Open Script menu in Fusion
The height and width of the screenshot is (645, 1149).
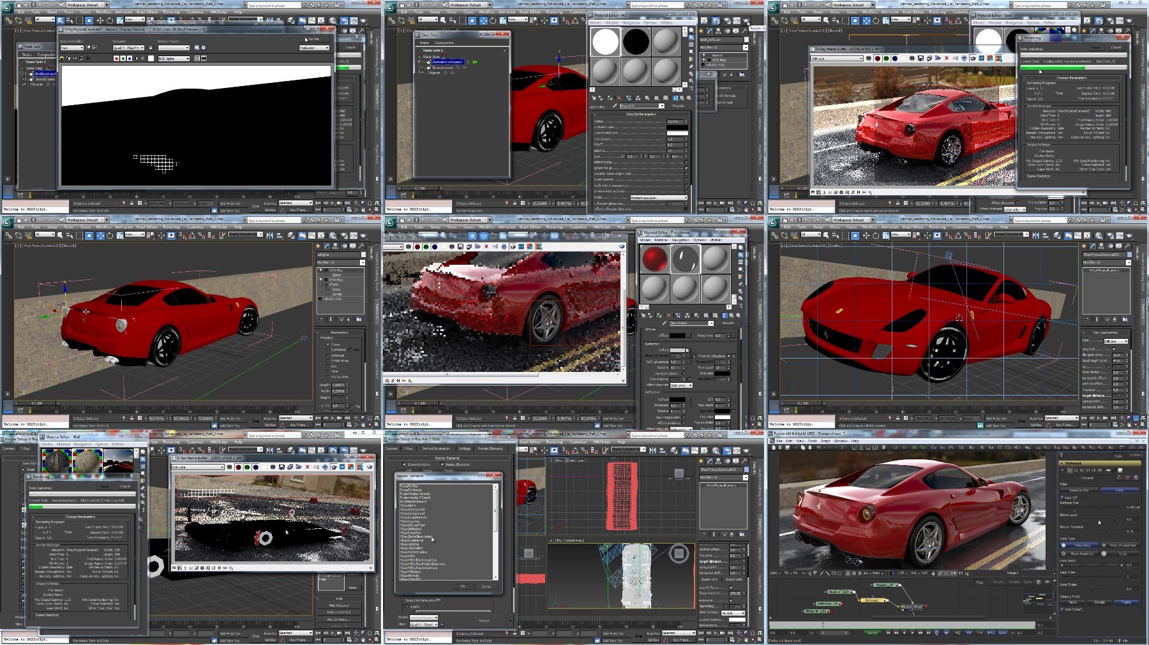[x=825, y=441]
